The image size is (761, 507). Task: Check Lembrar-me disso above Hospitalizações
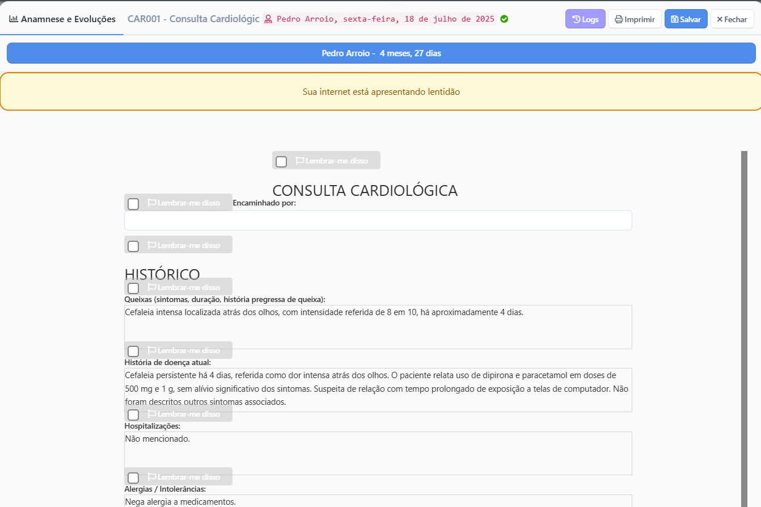(133, 415)
